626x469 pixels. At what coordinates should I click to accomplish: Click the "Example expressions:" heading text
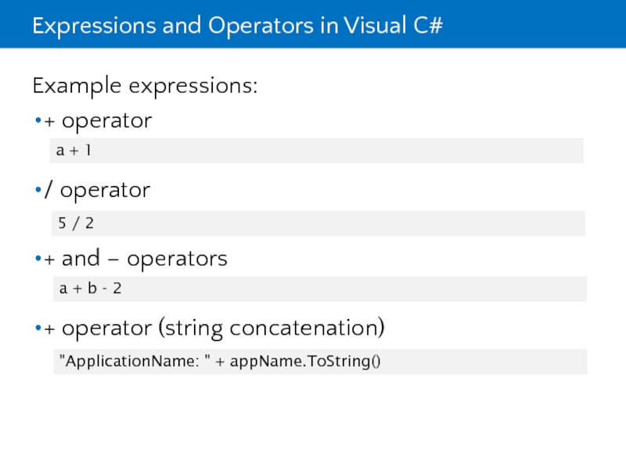[145, 85]
